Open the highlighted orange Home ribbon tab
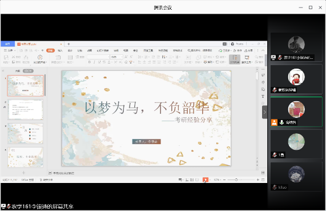 50,50
